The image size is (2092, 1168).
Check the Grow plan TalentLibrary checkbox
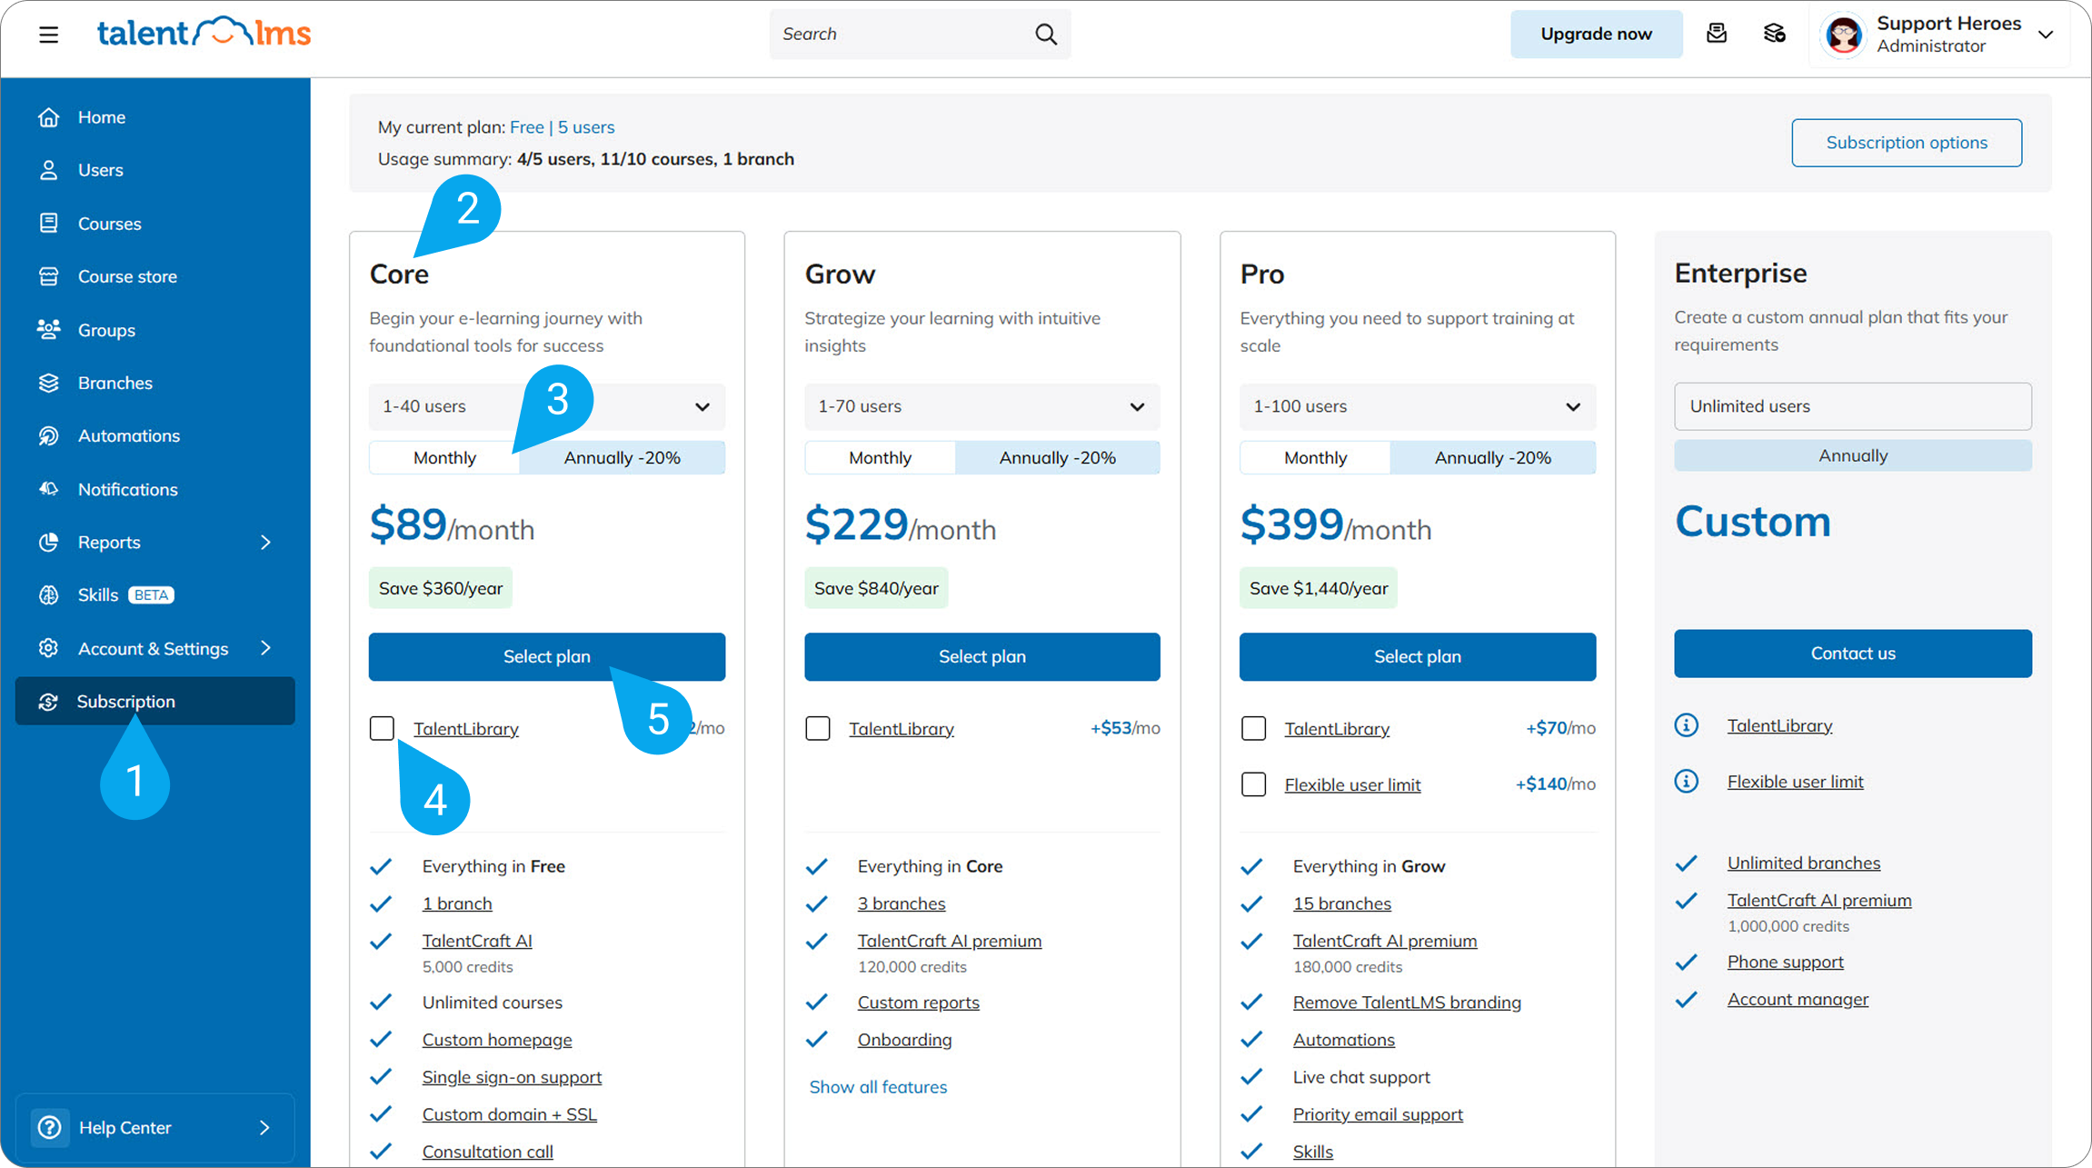click(x=817, y=728)
